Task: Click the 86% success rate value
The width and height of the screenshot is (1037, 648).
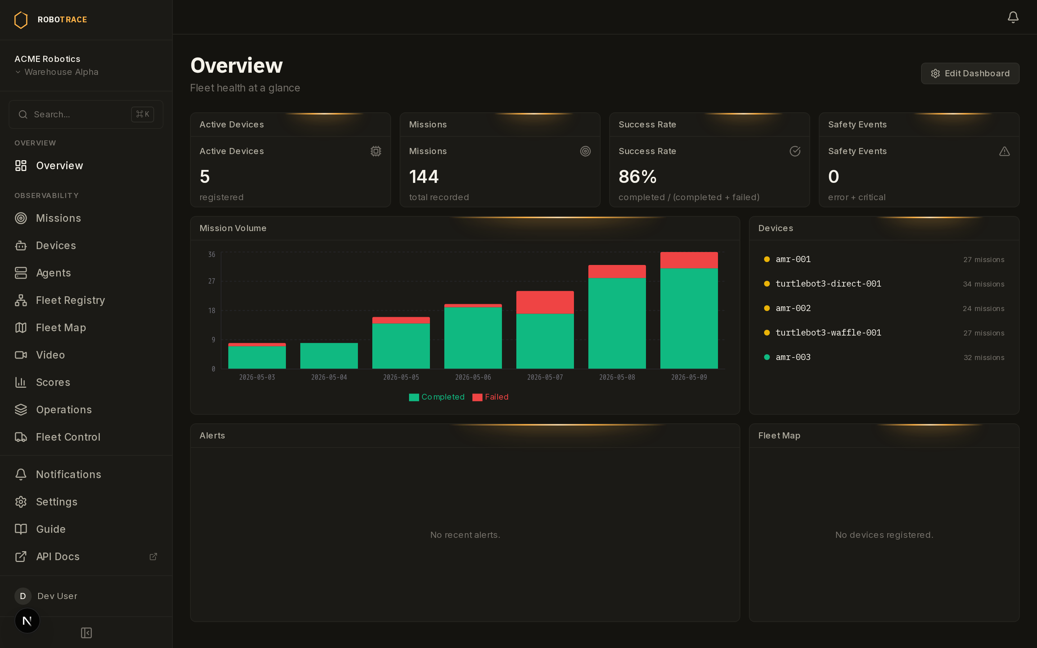Action: [x=637, y=176]
